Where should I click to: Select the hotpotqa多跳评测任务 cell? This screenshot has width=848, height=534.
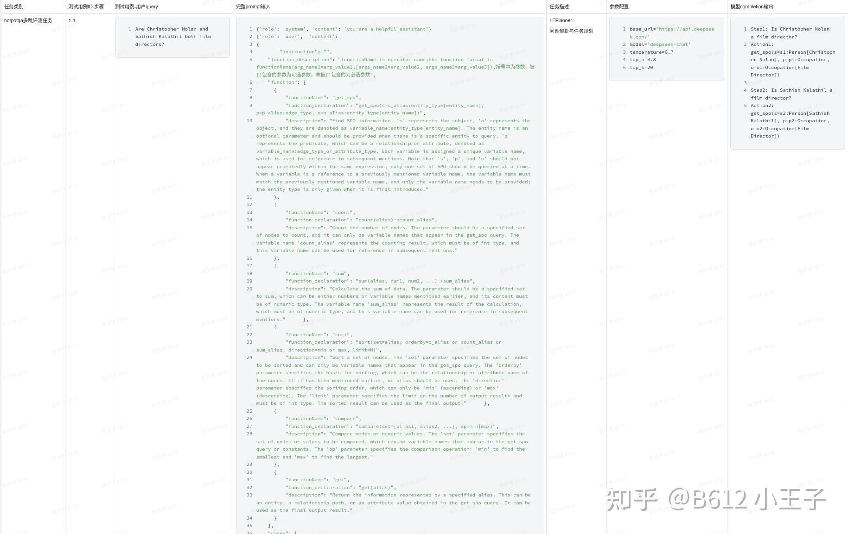[28, 20]
